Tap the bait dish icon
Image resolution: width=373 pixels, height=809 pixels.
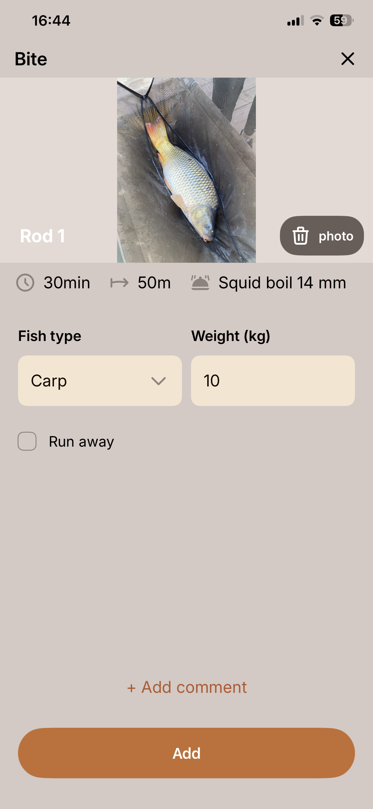click(200, 283)
